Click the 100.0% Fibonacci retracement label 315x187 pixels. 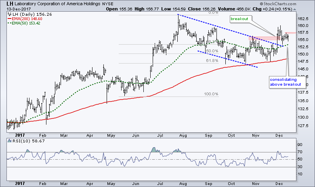click(211, 94)
